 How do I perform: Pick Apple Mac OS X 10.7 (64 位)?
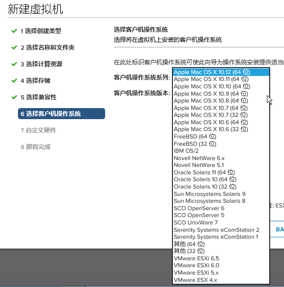(221, 108)
